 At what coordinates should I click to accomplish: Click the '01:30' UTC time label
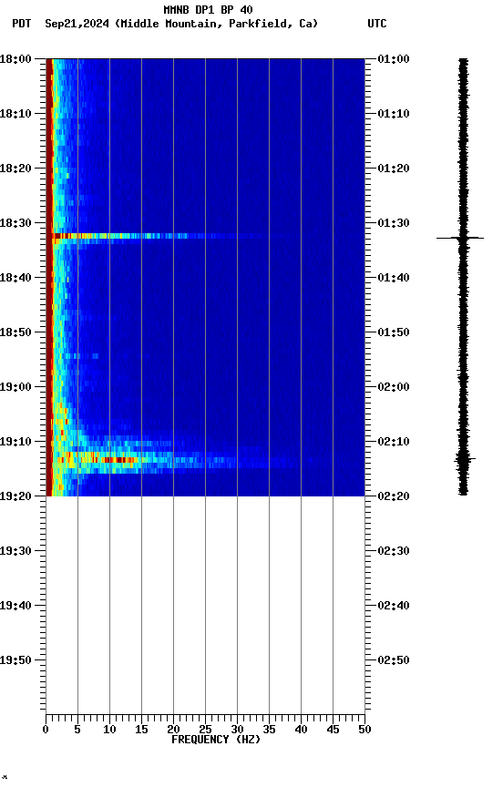pyautogui.click(x=394, y=223)
